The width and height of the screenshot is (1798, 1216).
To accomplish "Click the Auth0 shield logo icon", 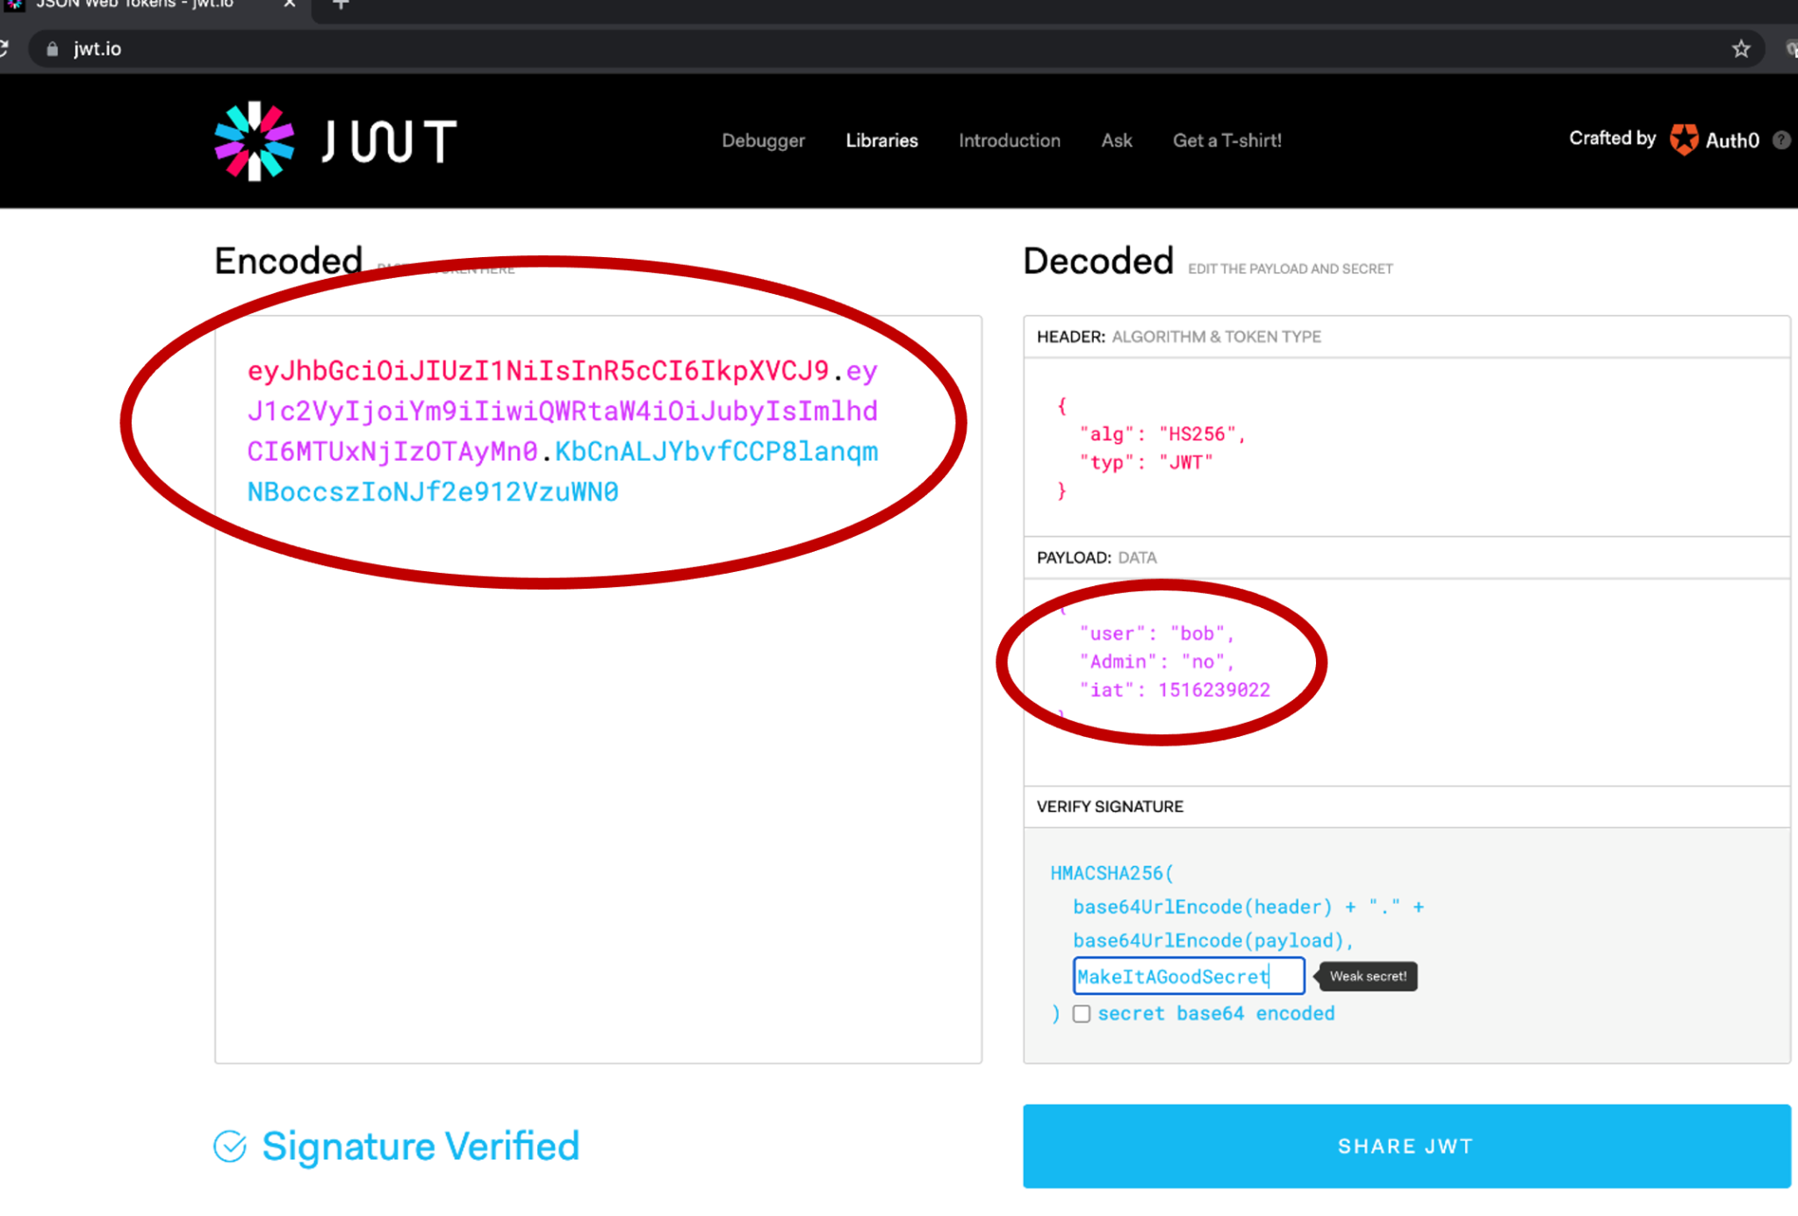I will click(x=1683, y=139).
